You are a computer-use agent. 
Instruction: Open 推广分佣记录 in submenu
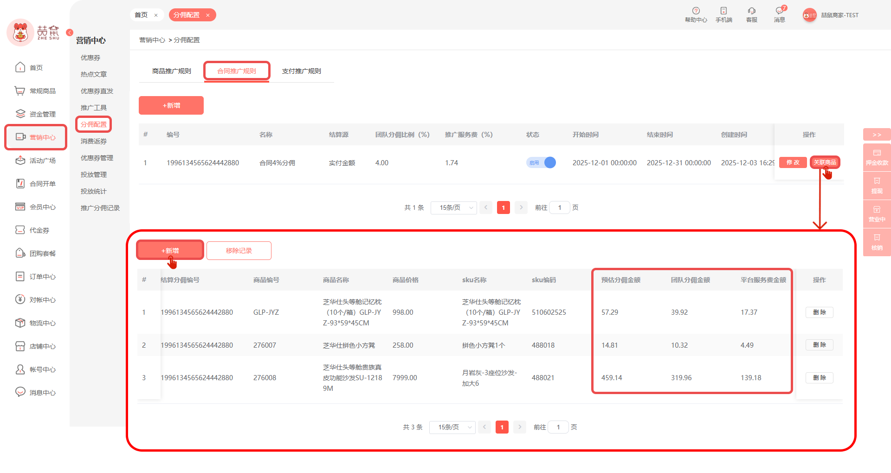click(100, 208)
